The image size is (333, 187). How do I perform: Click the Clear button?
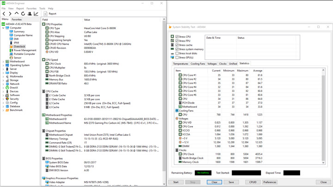click(x=215, y=182)
